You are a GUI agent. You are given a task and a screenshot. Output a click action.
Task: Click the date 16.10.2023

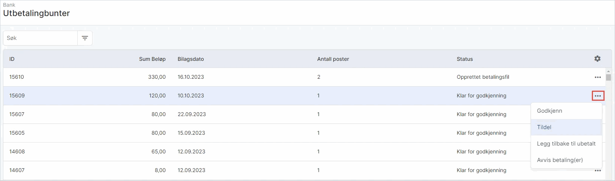pyautogui.click(x=191, y=77)
